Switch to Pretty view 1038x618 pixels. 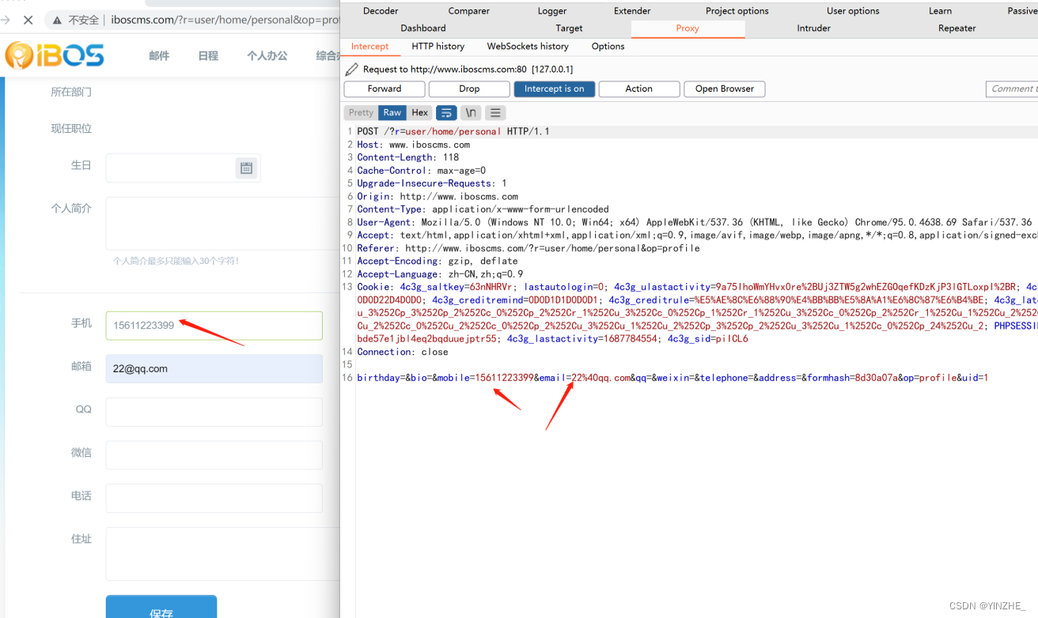[x=361, y=113]
